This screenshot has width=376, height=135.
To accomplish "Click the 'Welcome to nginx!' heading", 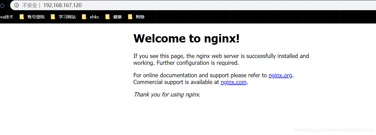I will pos(187,38).
